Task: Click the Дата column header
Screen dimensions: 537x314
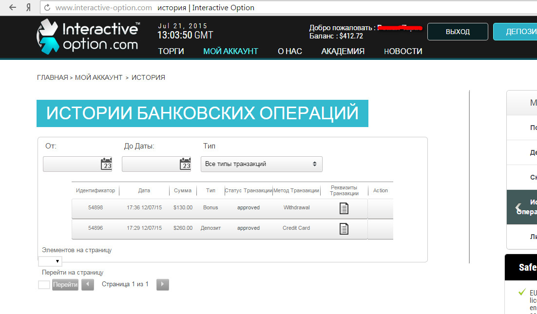Action: [x=144, y=190]
